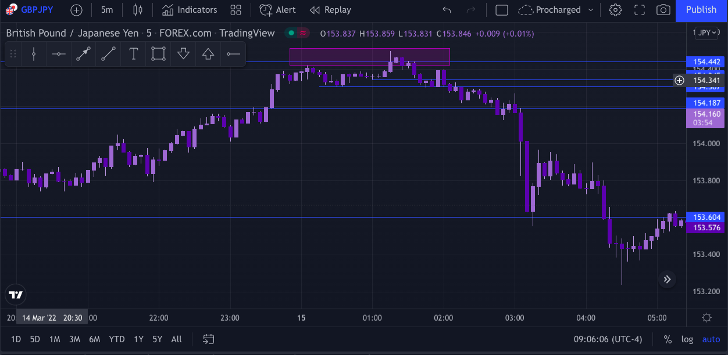Select the text annotation tool
Screen dimensions: 728x355
(x=133, y=55)
